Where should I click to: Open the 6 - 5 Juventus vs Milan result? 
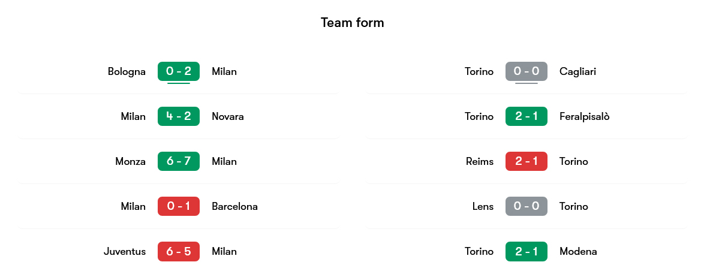coord(179,251)
